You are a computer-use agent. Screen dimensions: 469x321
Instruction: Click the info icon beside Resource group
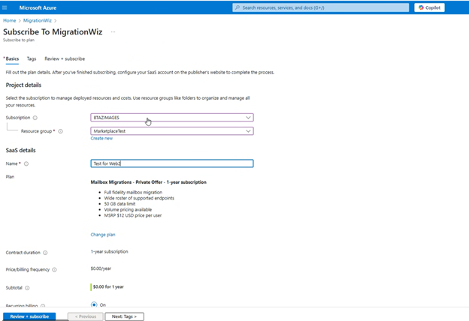61,131
